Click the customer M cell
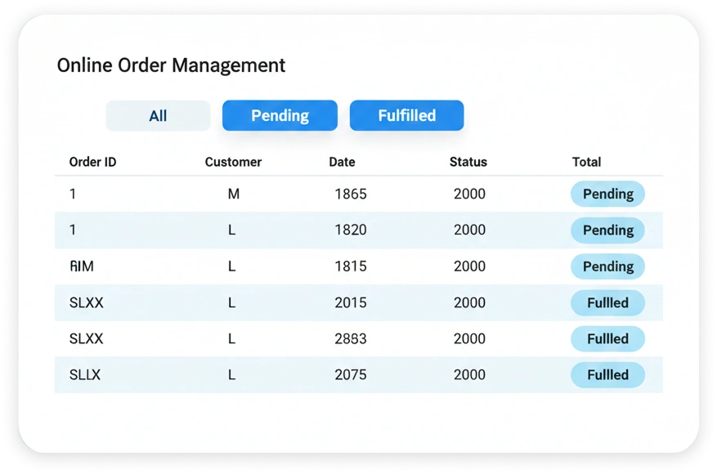 (x=234, y=194)
